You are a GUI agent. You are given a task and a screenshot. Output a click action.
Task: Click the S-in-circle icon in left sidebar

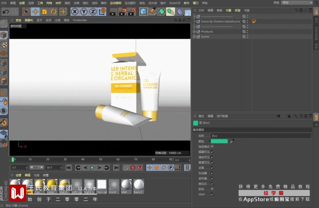point(4,111)
